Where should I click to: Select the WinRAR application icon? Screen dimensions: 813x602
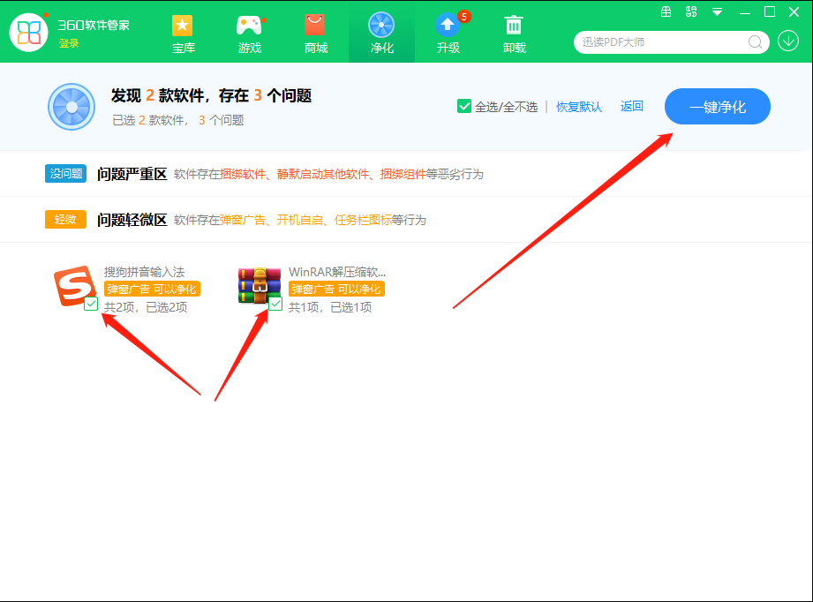click(x=259, y=287)
